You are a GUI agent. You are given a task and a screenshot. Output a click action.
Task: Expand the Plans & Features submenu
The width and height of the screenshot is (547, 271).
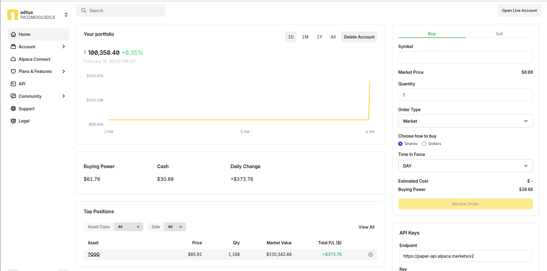pyautogui.click(x=64, y=71)
